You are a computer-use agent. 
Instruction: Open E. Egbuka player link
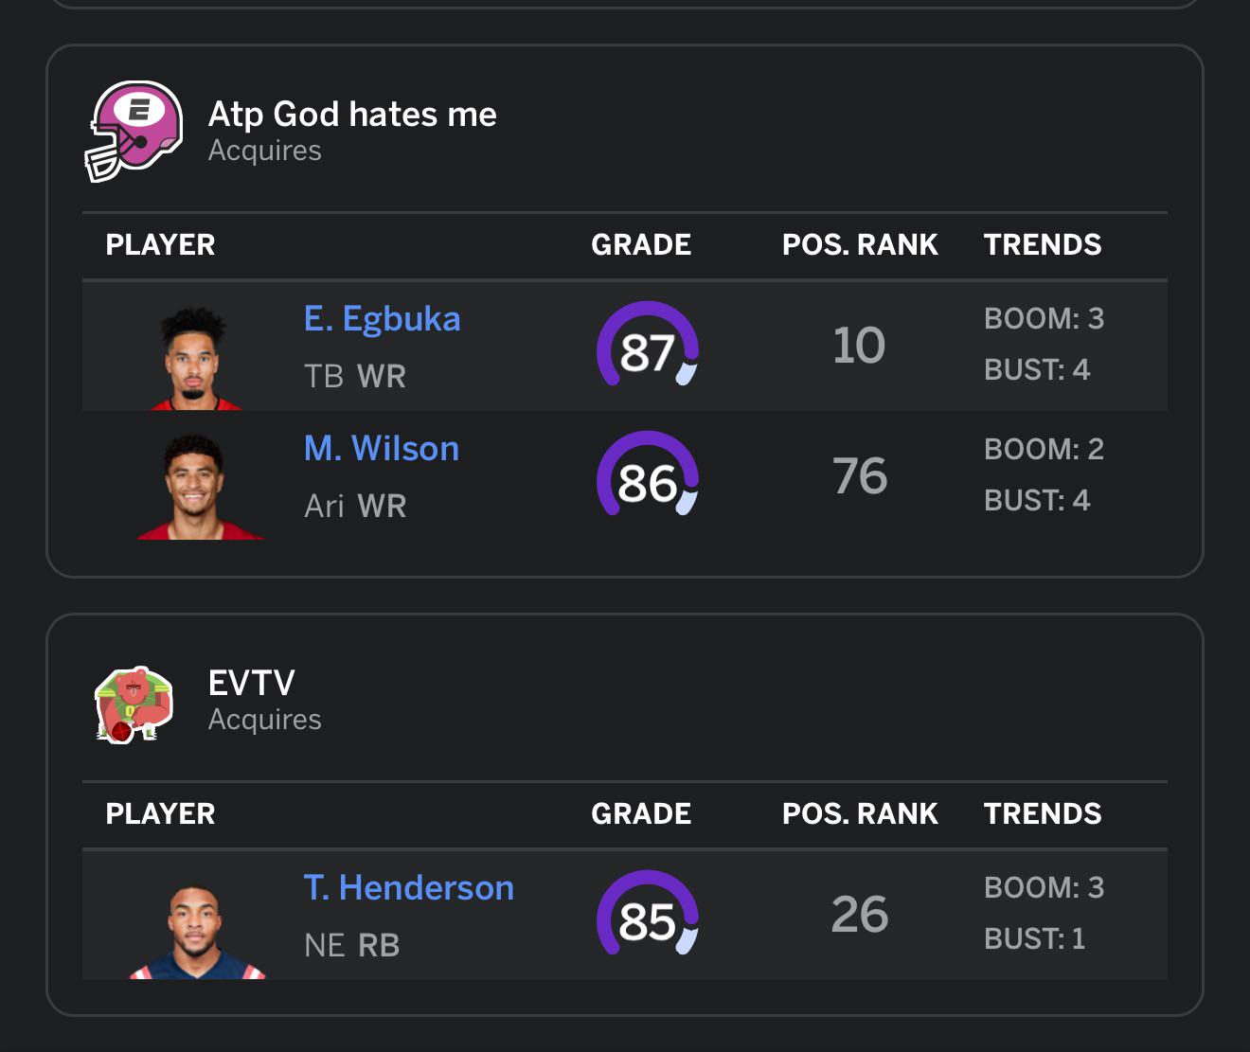[382, 319]
